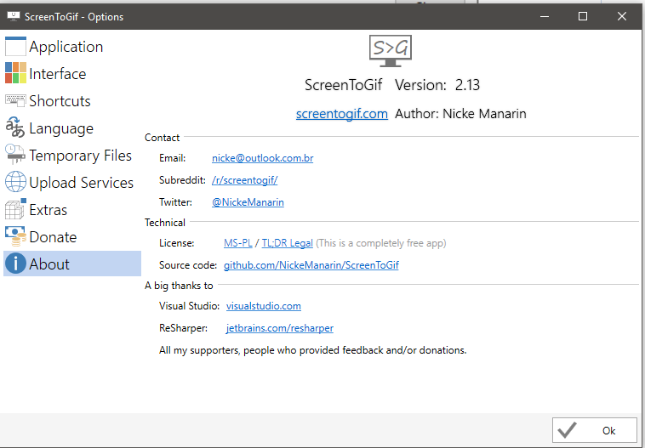
Task: Click the 'Contact' section header
Action: (x=162, y=138)
